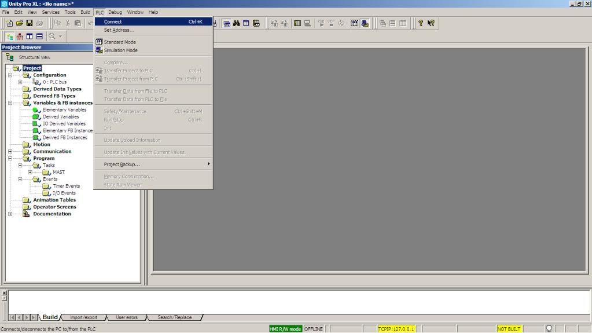
Task: Open the Build menu
Action: tap(86, 12)
